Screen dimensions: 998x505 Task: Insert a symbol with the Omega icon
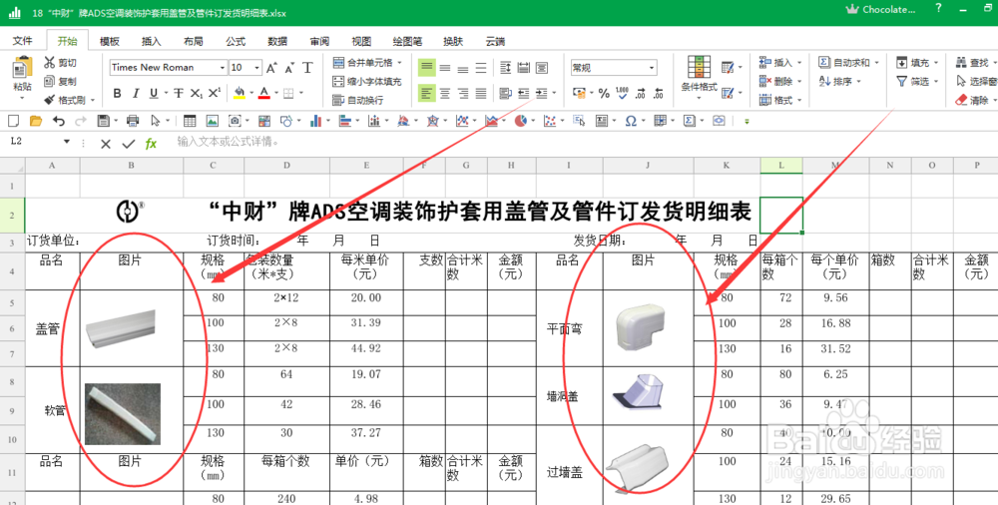[631, 121]
